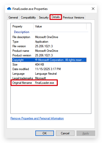Confirm with the OK button
The image size is (102, 143).
point(45,133)
